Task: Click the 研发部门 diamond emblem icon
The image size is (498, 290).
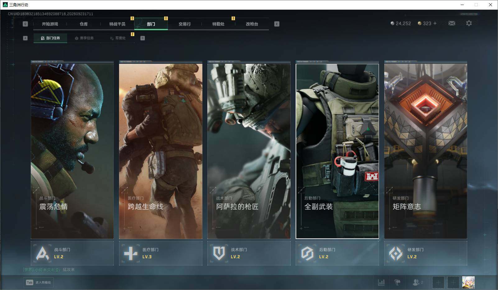Action: point(396,253)
